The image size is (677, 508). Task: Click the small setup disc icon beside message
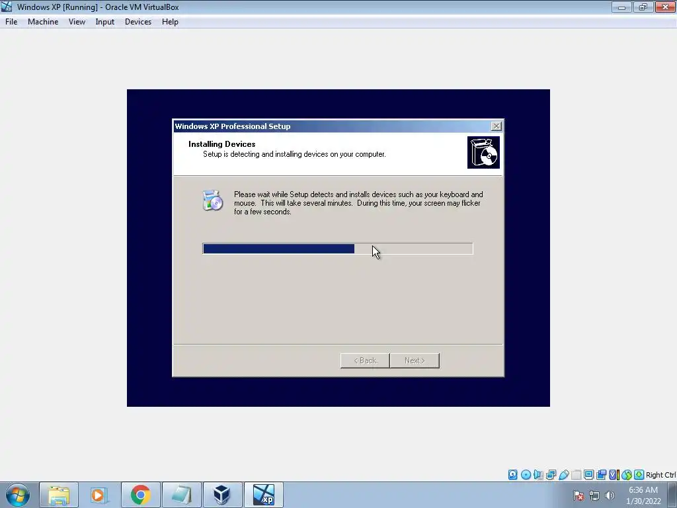click(212, 200)
